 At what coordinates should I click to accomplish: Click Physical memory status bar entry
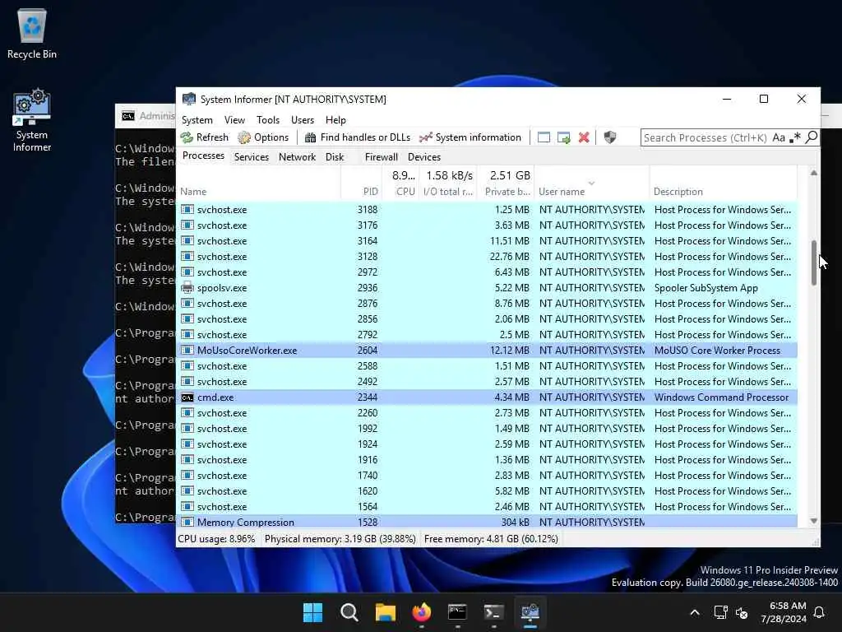pyautogui.click(x=340, y=538)
